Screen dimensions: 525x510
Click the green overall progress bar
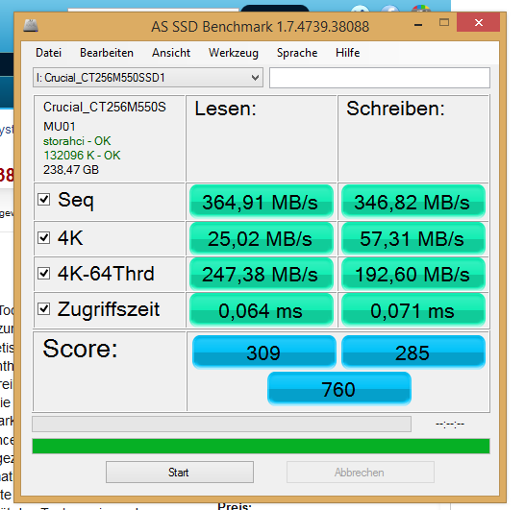click(261, 446)
